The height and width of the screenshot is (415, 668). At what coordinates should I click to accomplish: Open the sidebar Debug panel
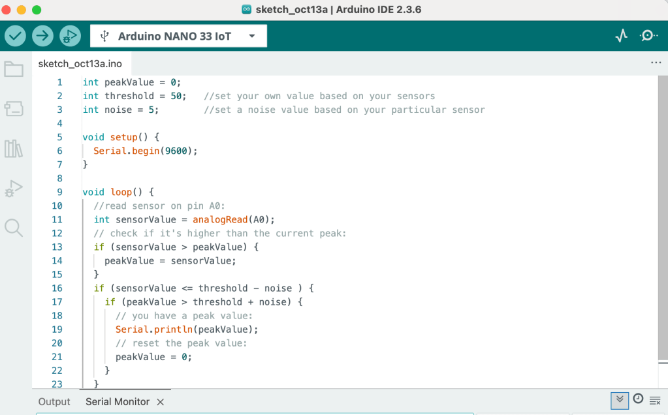[x=14, y=189]
